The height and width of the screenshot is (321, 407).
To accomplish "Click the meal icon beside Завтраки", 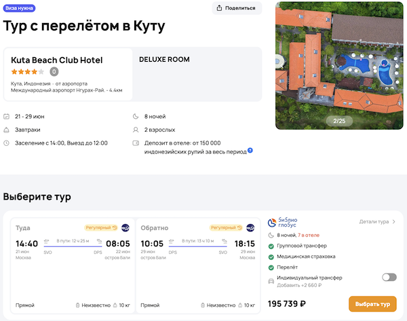I will 7,129.
